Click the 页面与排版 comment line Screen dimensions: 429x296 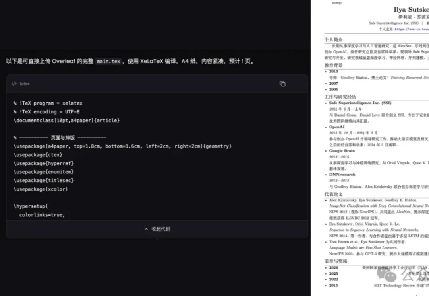tap(60, 138)
